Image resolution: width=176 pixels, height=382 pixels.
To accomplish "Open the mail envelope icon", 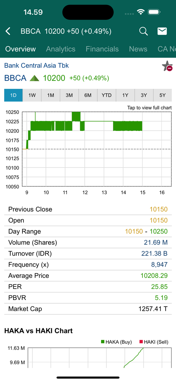I will pos(162,31).
